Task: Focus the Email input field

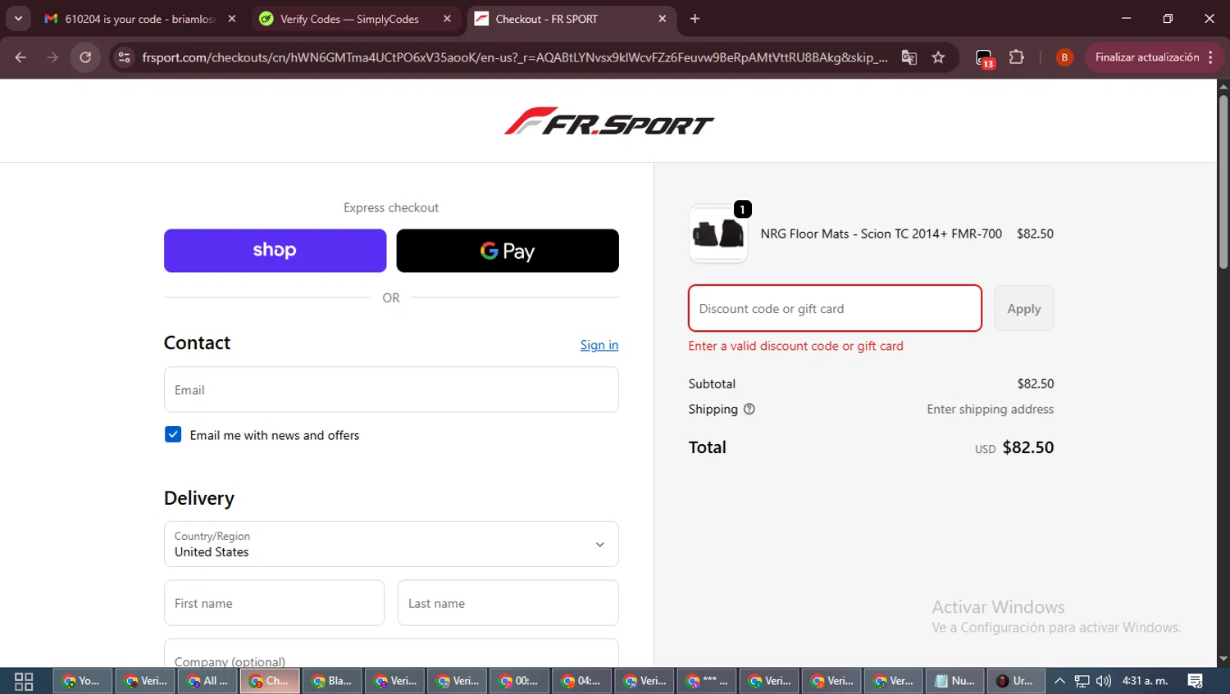Action: click(x=391, y=390)
